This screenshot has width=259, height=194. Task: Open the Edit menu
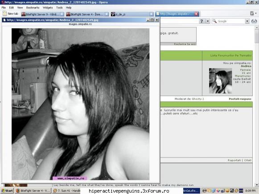point(12,8)
